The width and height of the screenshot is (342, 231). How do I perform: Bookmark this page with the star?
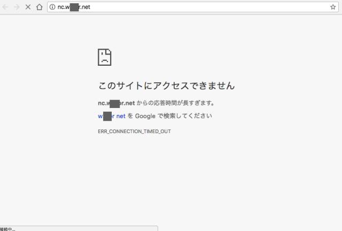click(x=333, y=7)
